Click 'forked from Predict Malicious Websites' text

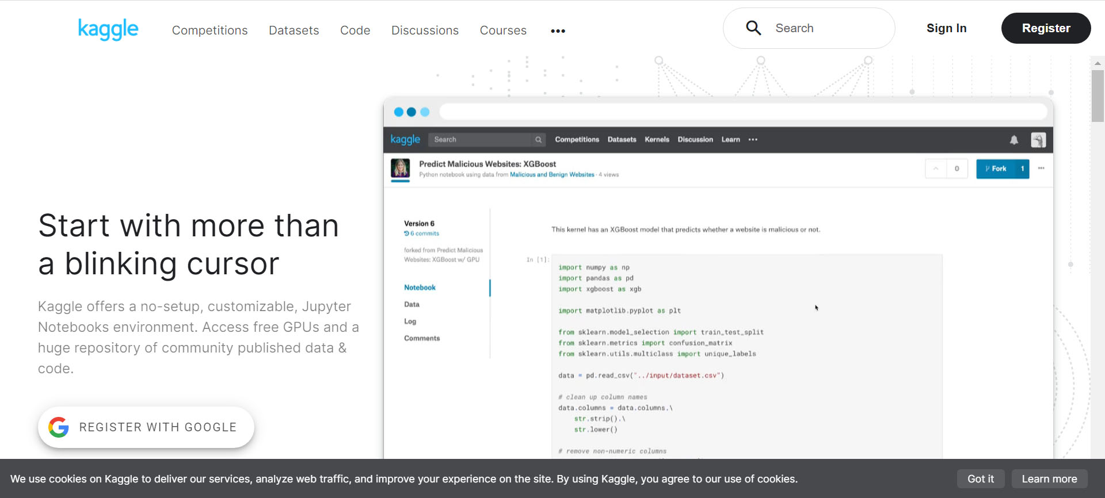443,255
